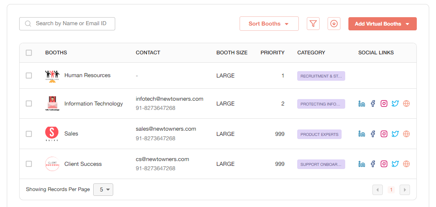The image size is (436, 207).
Task: Select all booths with header checkbox
Action: click(29, 53)
